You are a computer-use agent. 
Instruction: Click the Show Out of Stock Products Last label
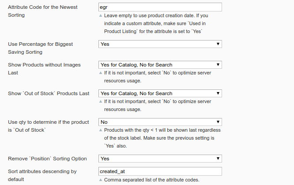point(49,93)
